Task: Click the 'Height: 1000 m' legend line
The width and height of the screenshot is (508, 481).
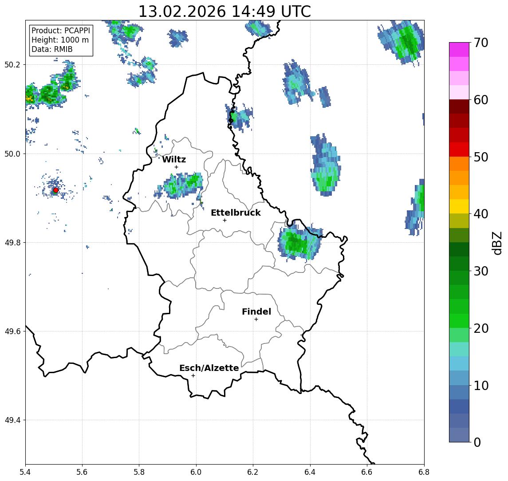Action: [x=60, y=40]
